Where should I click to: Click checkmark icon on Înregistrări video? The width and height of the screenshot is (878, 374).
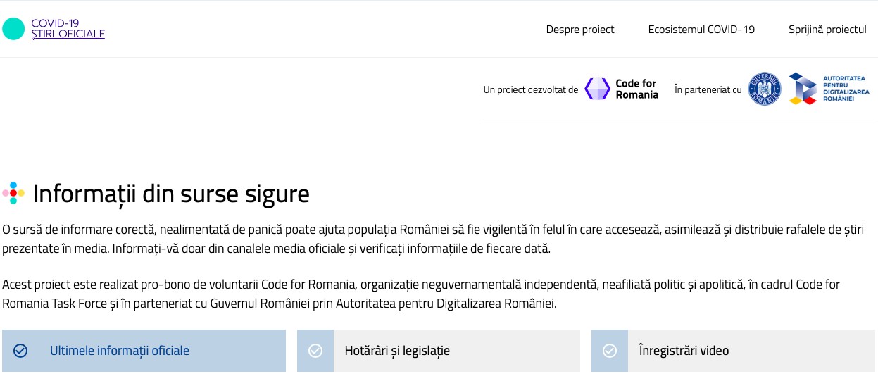(610, 351)
